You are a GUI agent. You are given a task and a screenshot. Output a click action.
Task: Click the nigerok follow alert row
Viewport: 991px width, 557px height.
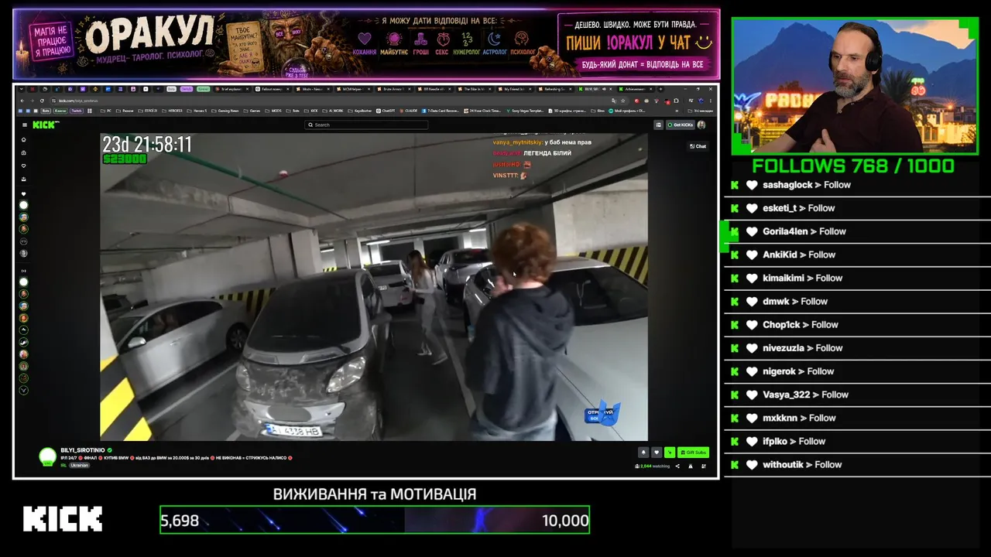click(x=857, y=371)
